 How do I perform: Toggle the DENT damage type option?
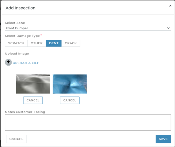(54, 43)
